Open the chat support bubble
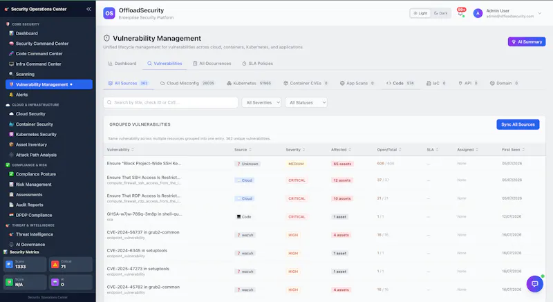553x302 pixels. pos(534,283)
